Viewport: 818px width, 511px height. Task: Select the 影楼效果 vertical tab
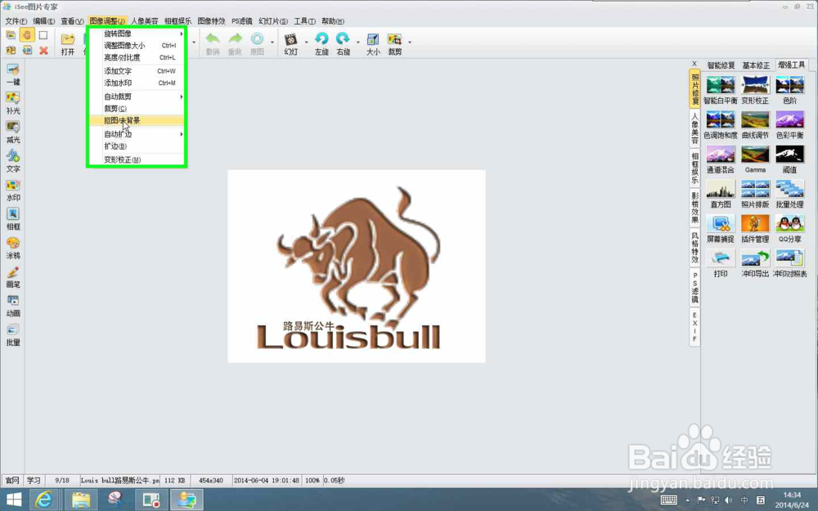(694, 208)
